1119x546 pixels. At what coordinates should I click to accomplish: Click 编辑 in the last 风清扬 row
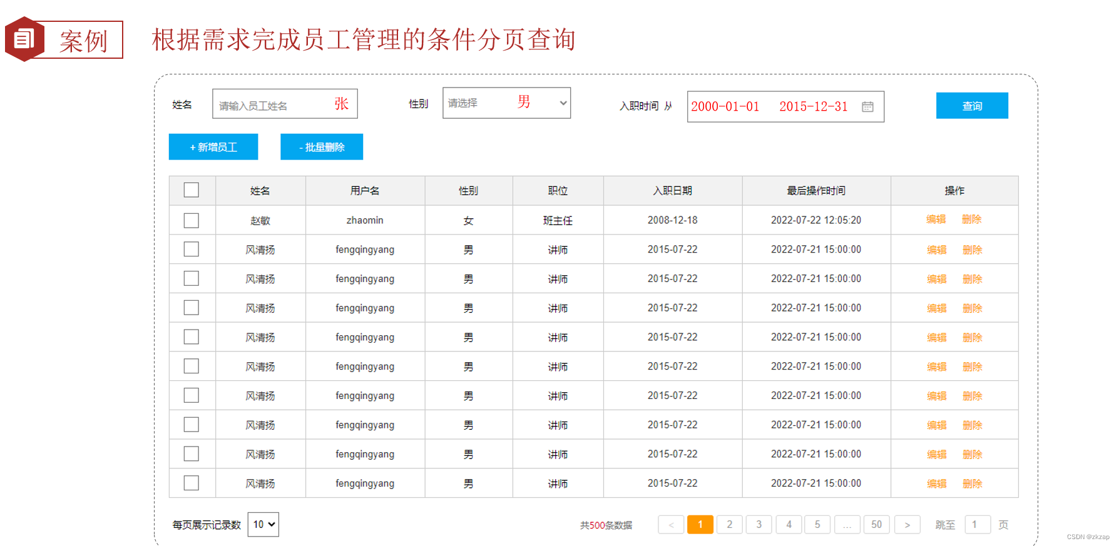[937, 483]
